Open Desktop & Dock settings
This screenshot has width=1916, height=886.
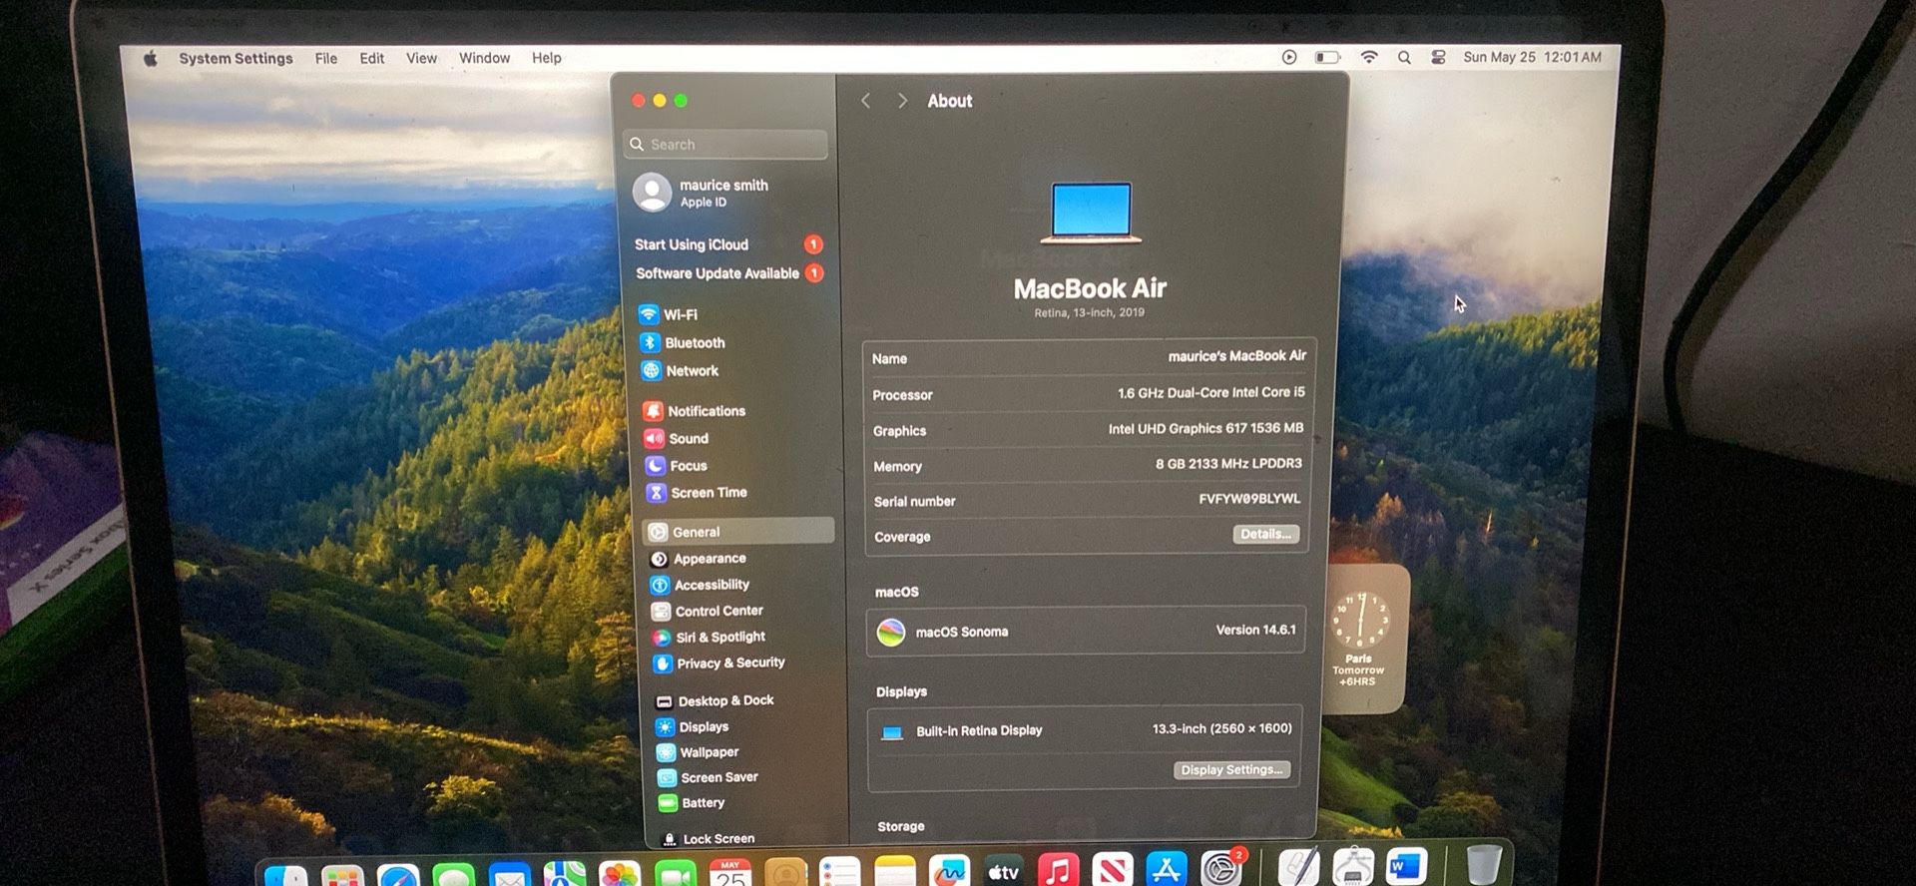point(716,700)
